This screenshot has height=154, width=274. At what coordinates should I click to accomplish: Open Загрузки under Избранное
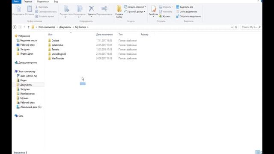click(x=25, y=49)
